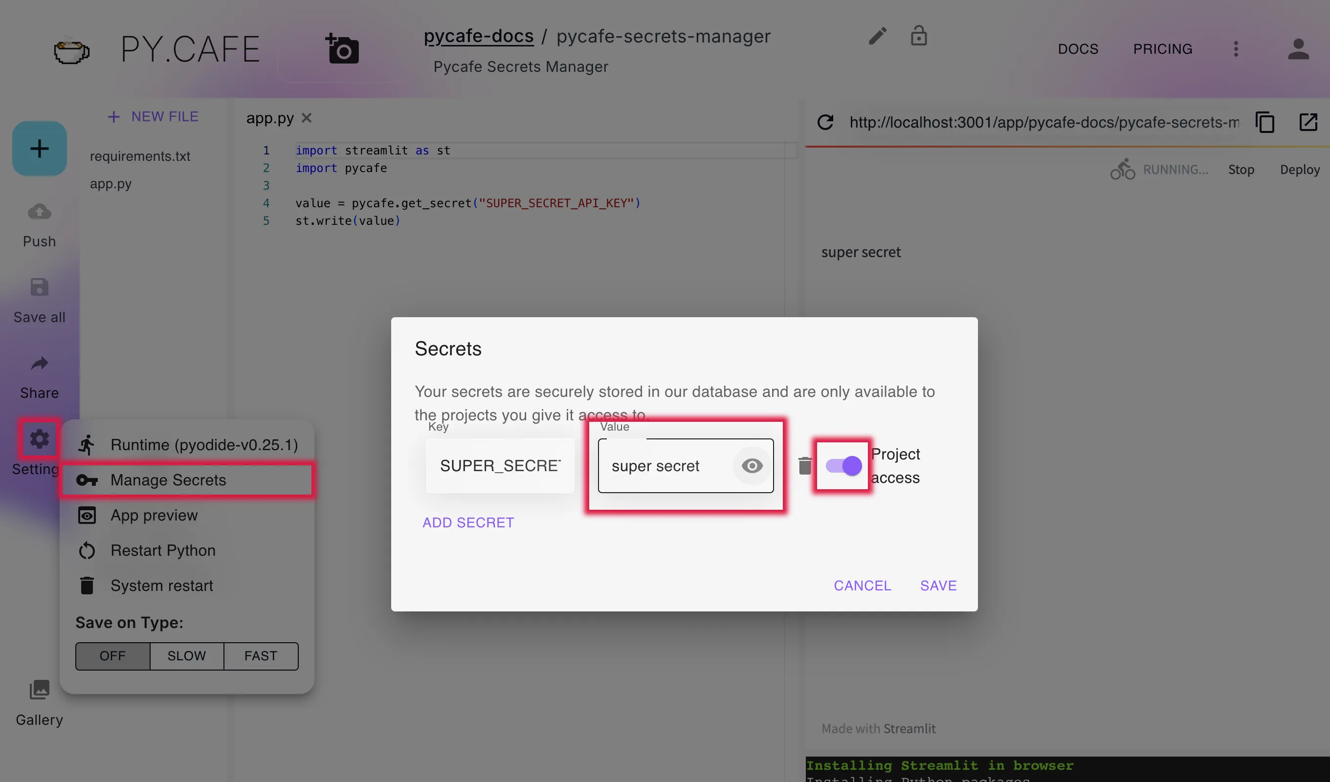
Task: Click the pencil edit project name icon
Action: [878, 36]
